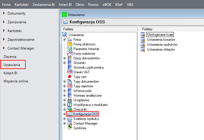
Task: Open Kokpit BI from sidebar
Action: click(x=10, y=73)
